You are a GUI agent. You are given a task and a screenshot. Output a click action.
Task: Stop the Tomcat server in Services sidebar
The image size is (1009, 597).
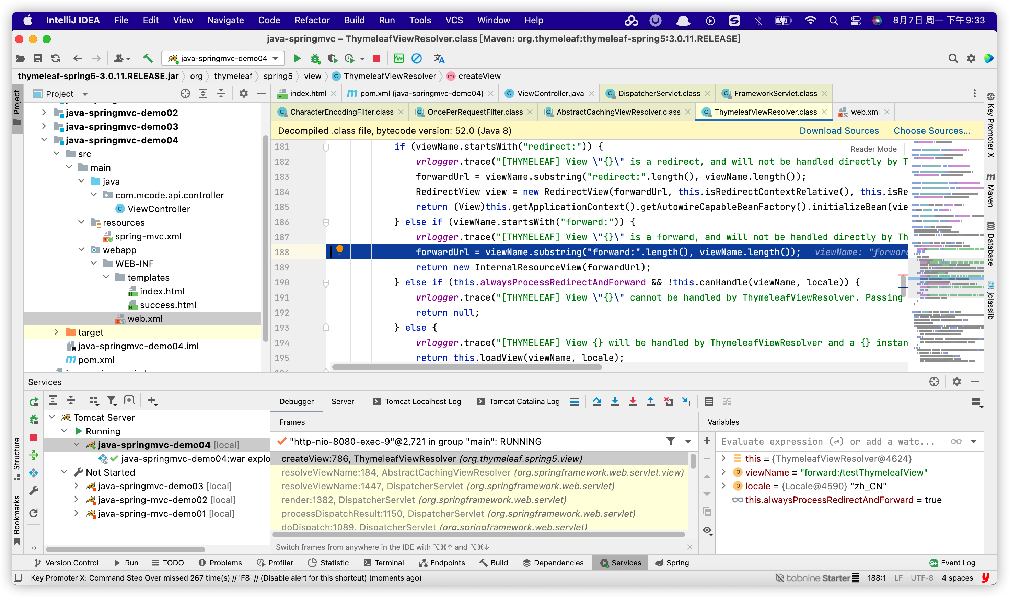coord(34,437)
